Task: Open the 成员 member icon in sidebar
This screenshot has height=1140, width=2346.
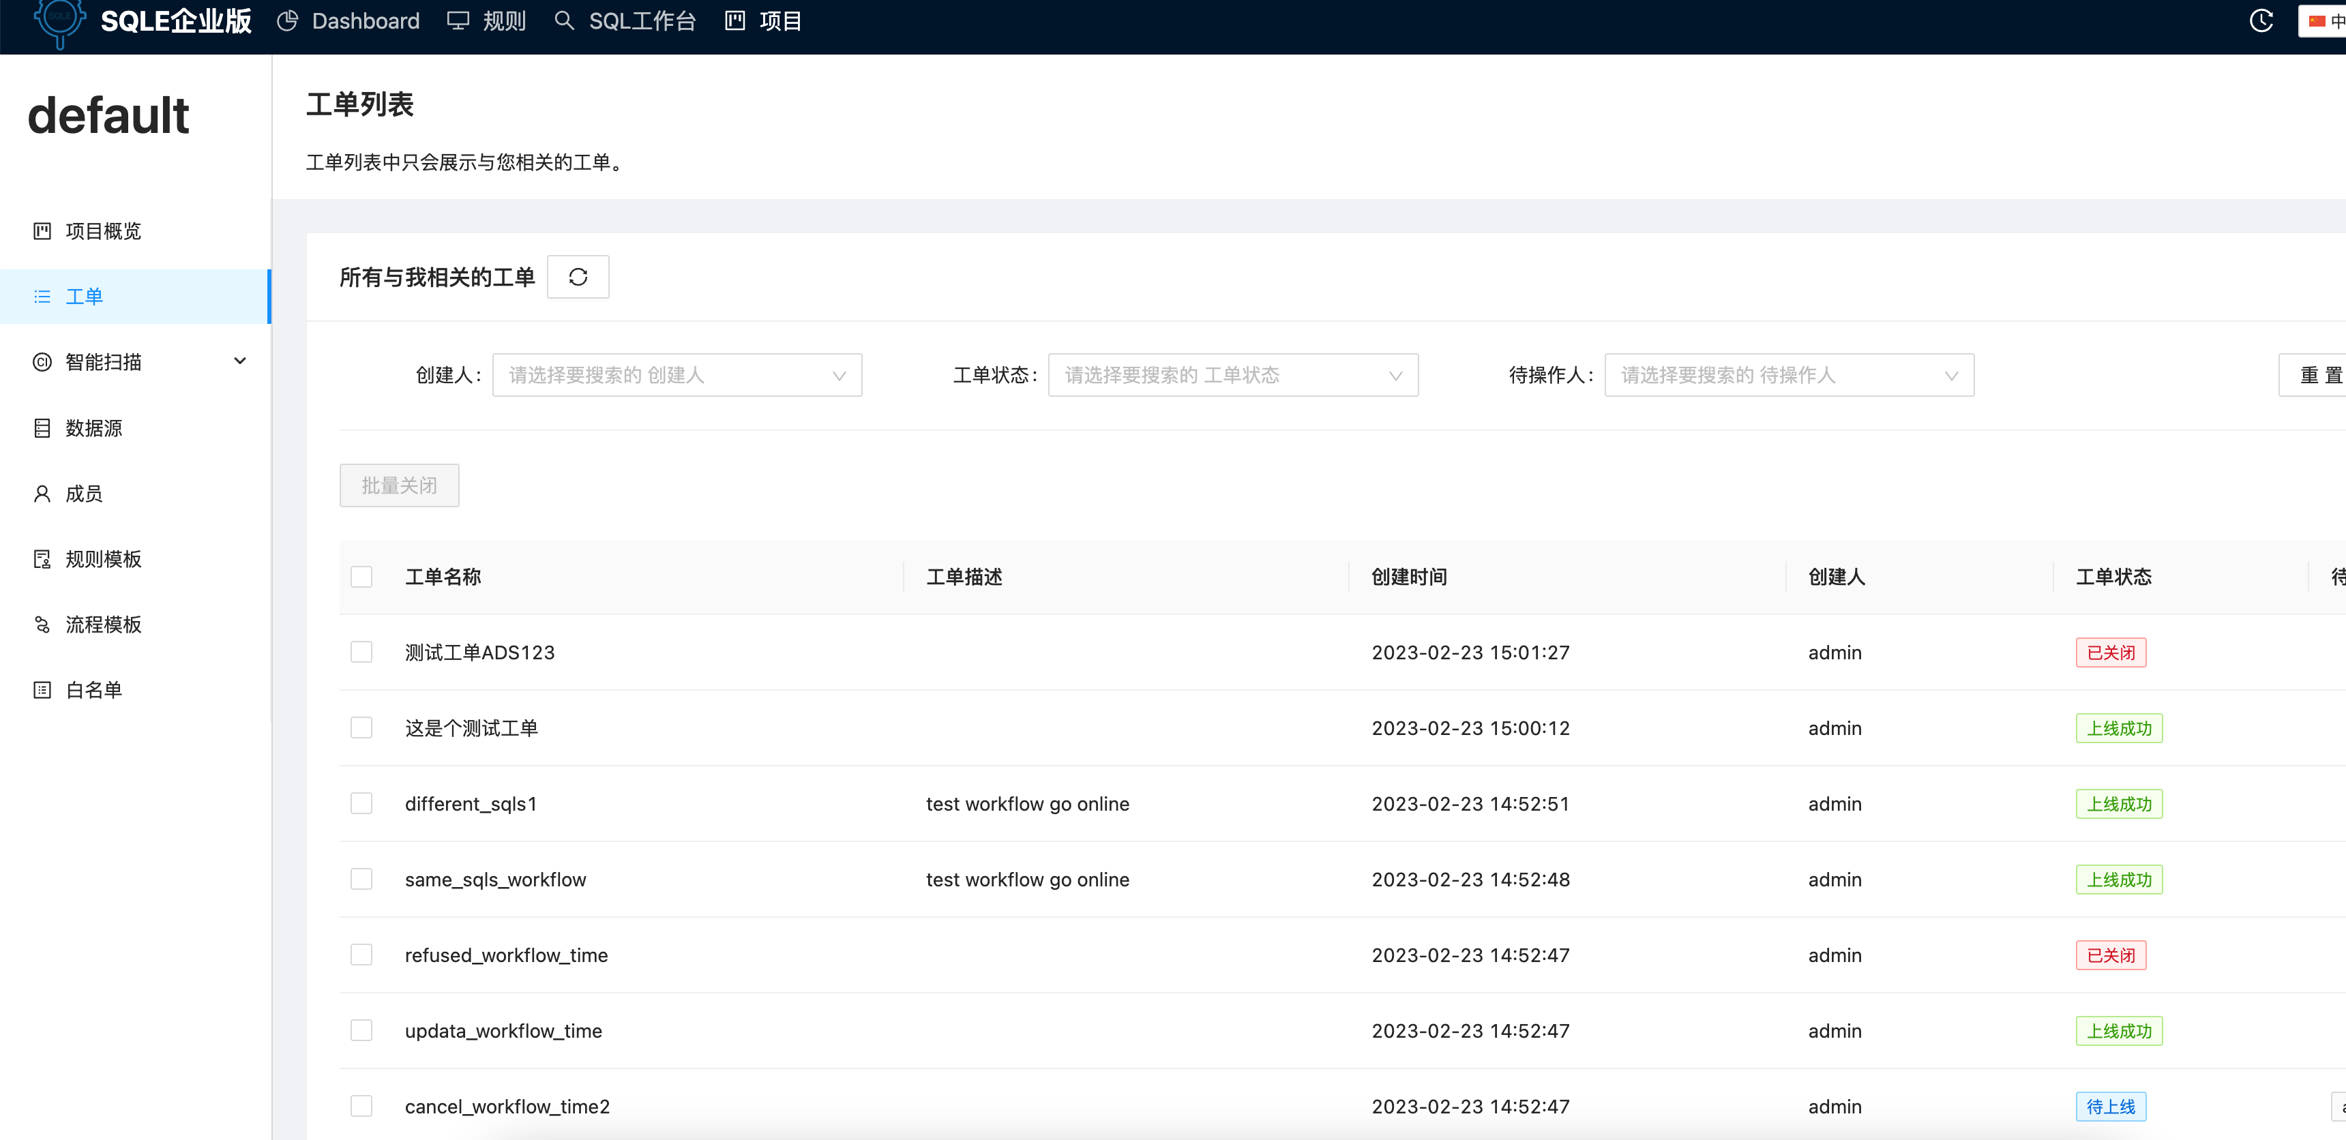Action: pos(42,492)
